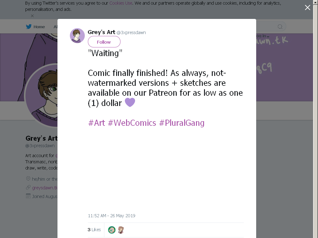The image size is (318, 238).
Task: Open the #PluralGang hashtag
Action: (x=182, y=123)
